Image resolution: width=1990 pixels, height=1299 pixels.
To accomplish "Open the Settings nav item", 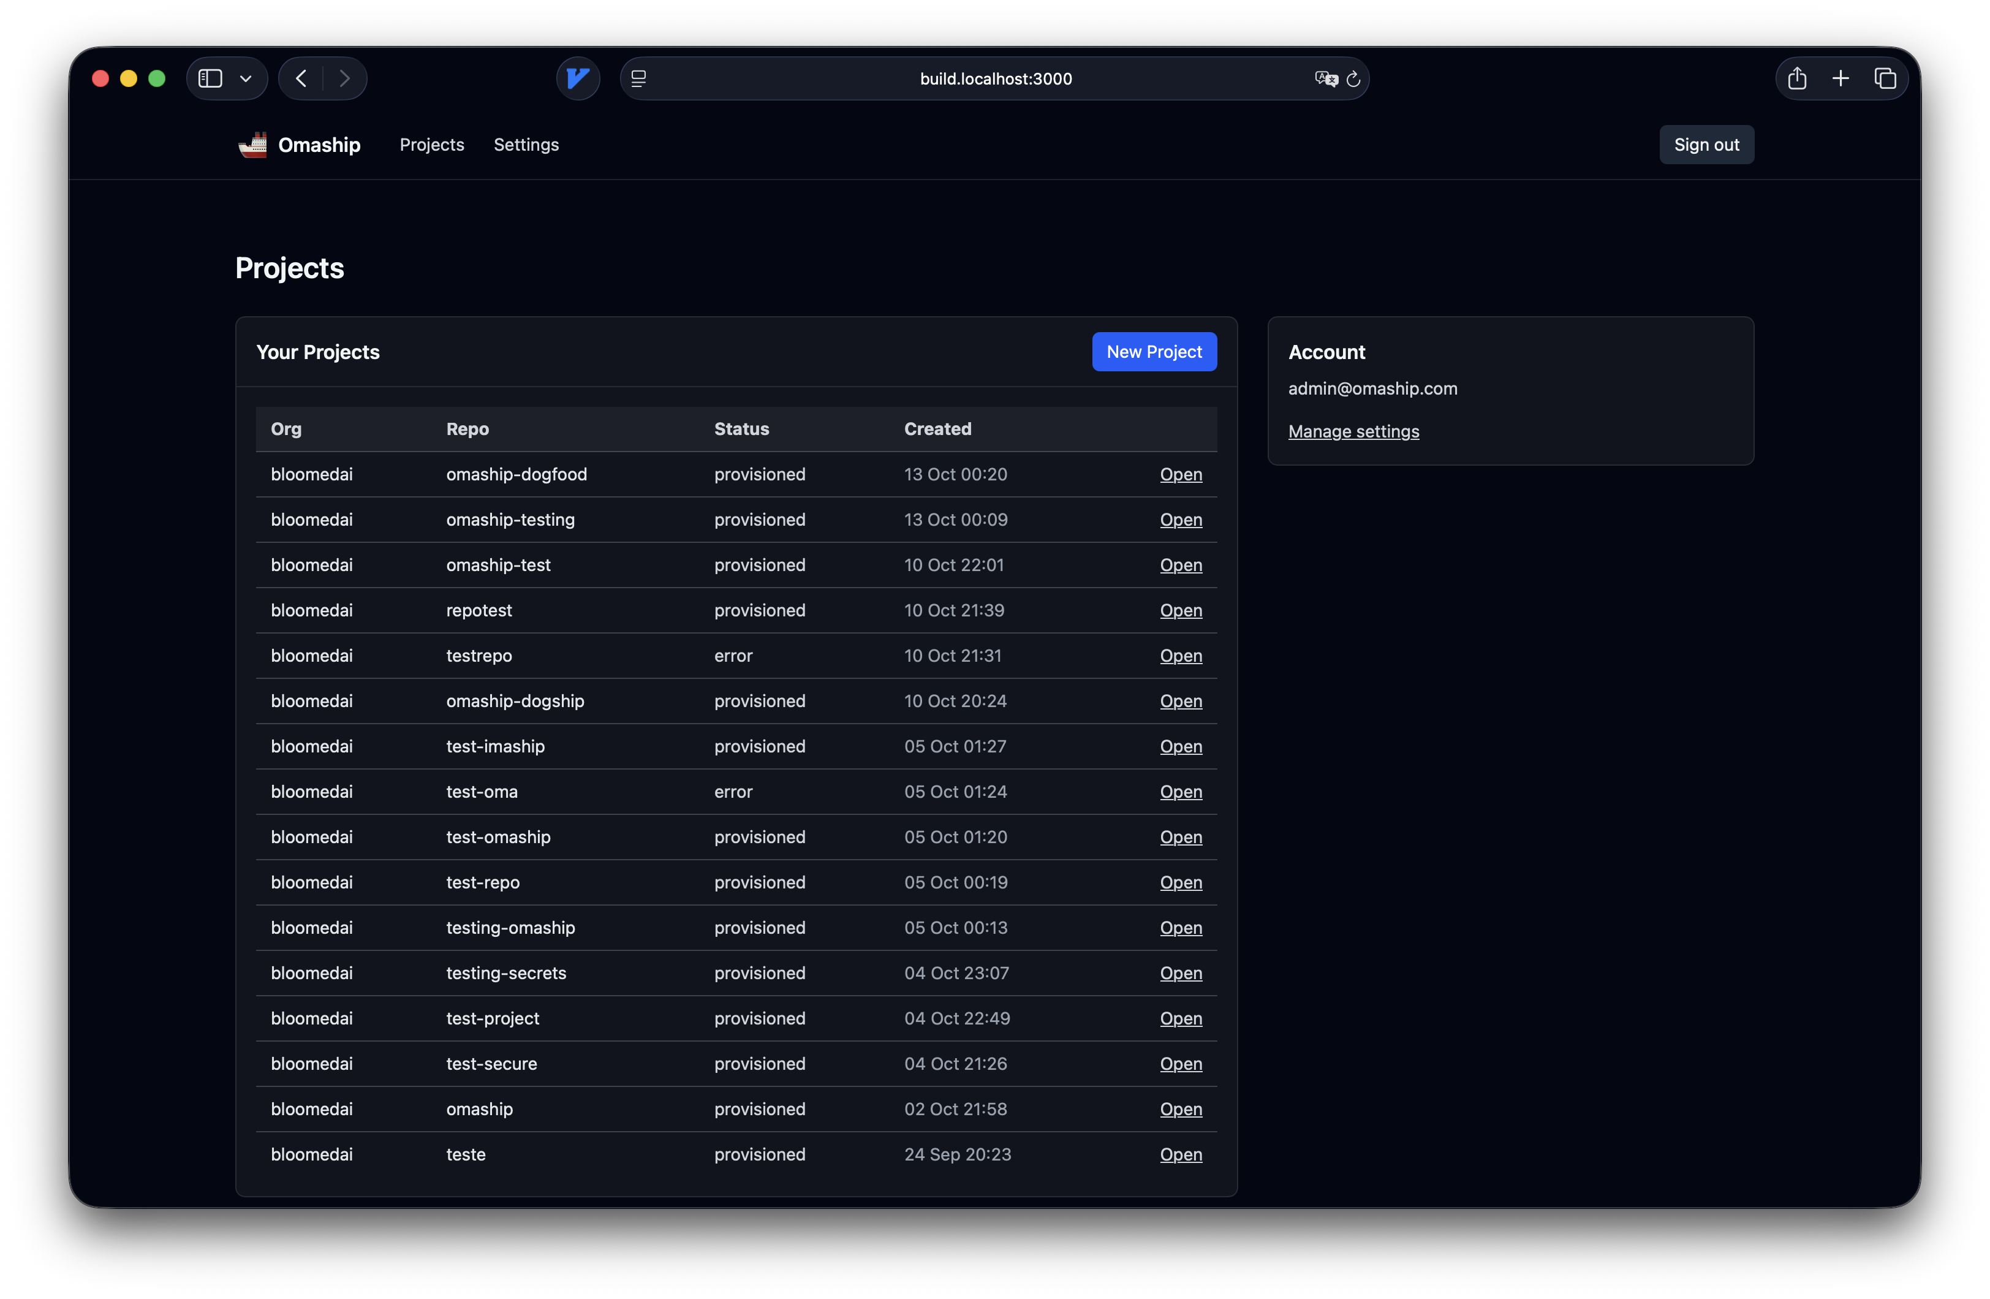I will pos(526,145).
